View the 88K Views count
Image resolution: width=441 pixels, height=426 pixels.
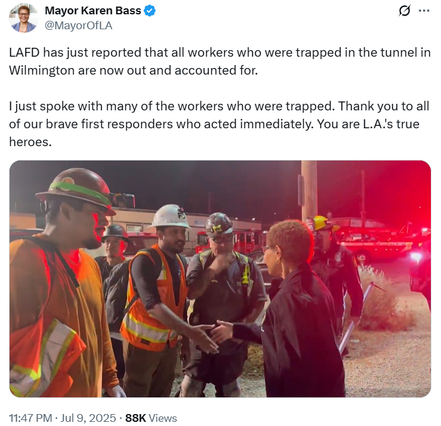tap(151, 418)
